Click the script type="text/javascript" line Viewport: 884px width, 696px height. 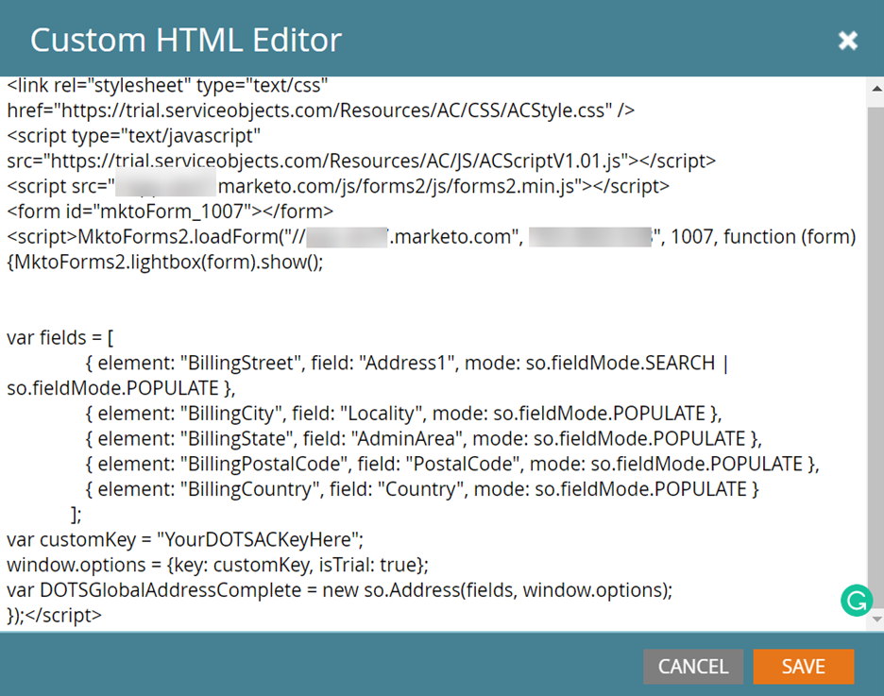[133, 136]
